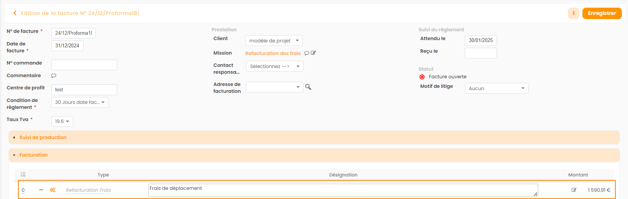Click the Commentaire speech bubble icon
The image size is (628, 199).
pyautogui.click(x=54, y=76)
